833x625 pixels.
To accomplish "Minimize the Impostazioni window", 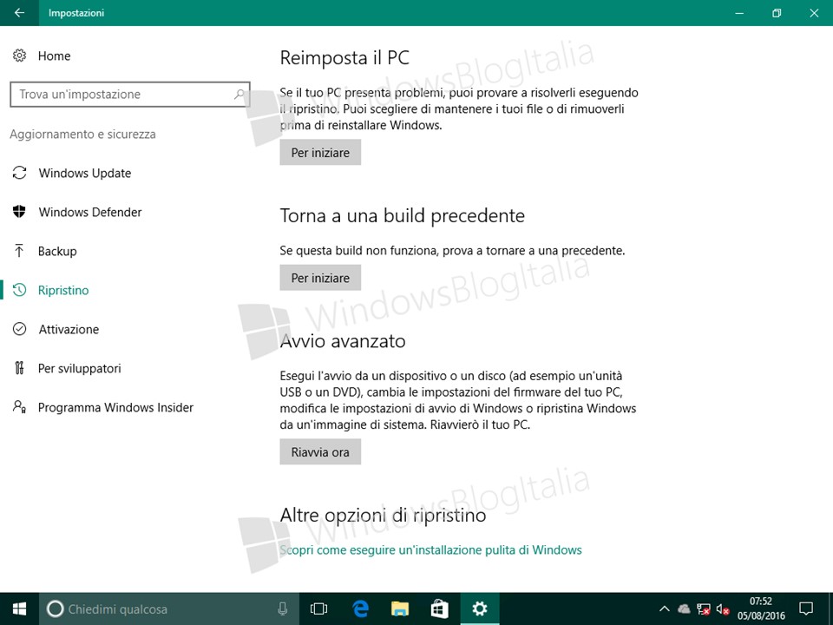I will 739,13.
